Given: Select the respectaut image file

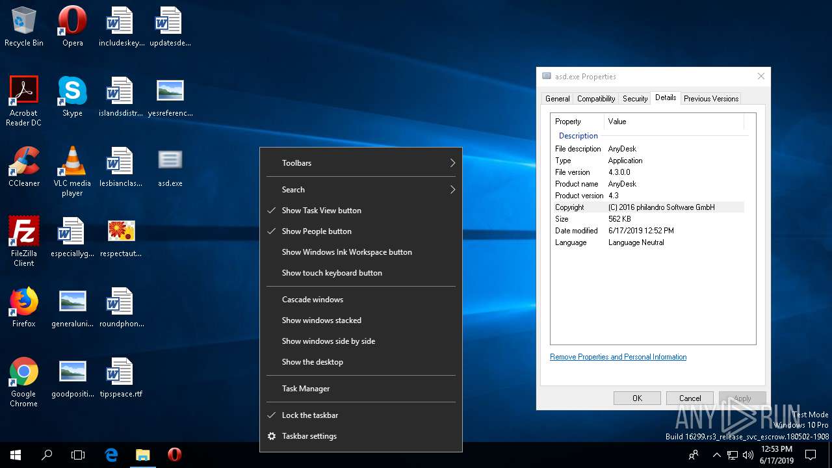Looking at the screenshot, I should [121, 237].
